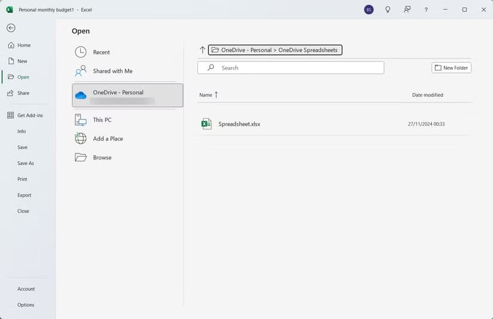Click Add a Place
493x319 pixels.
click(x=127, y=139)
